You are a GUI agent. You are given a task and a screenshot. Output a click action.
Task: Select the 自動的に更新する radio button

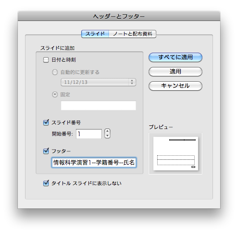[x=55, y=72]
